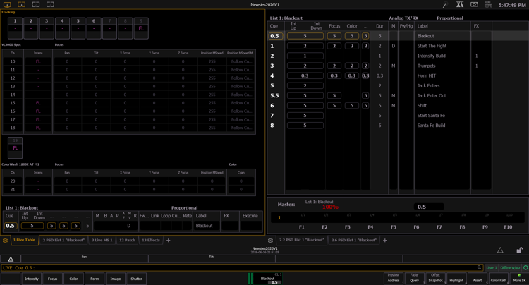Select cue 5 Jack Enters label
529x285 pixels.
click(428, 85)
